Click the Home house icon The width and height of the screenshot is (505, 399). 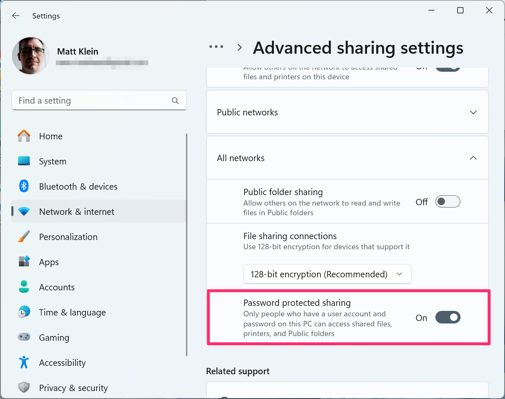coord(24,136)
